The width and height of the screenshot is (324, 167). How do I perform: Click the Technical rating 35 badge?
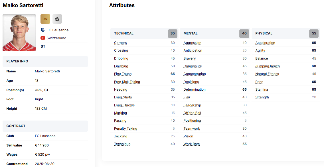pos(173,33)
